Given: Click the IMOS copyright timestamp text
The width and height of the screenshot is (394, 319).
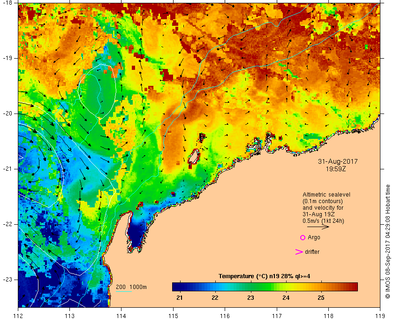Looking at the screenshot, I should [388, 242].
